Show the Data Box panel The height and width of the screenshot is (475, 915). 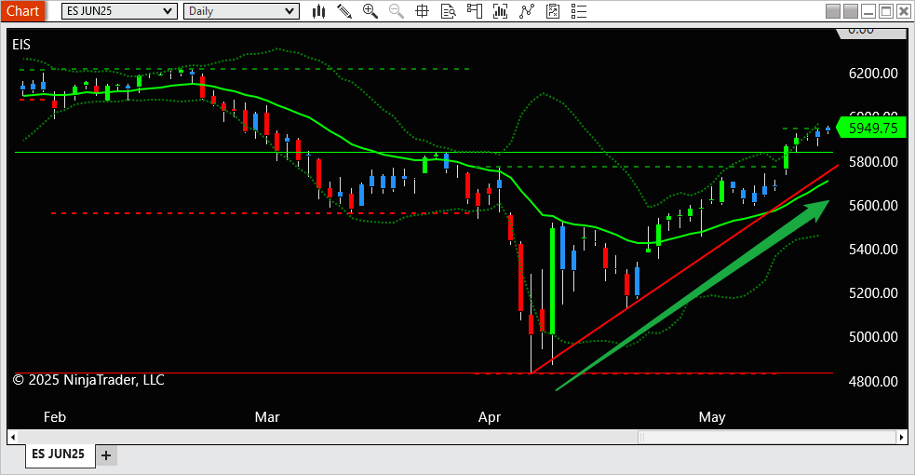448,11
